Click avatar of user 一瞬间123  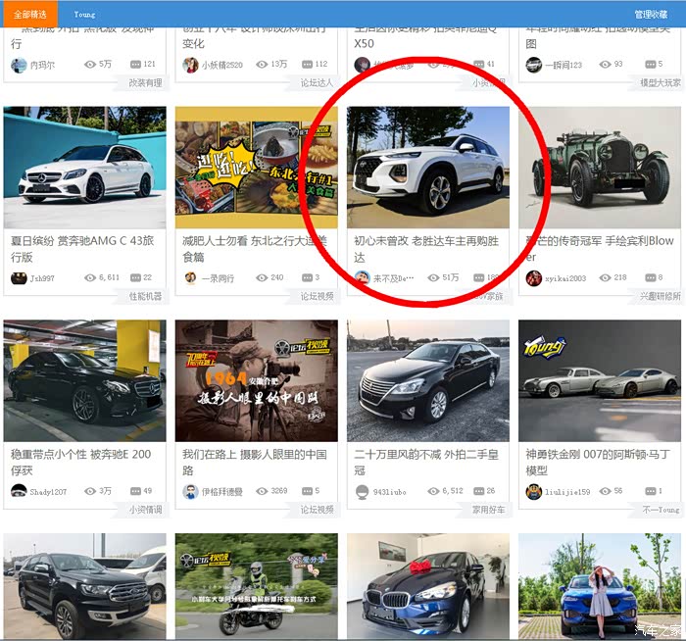(534, 65)
